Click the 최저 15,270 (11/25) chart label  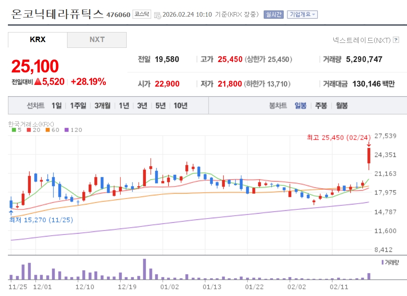click(41, 220)
